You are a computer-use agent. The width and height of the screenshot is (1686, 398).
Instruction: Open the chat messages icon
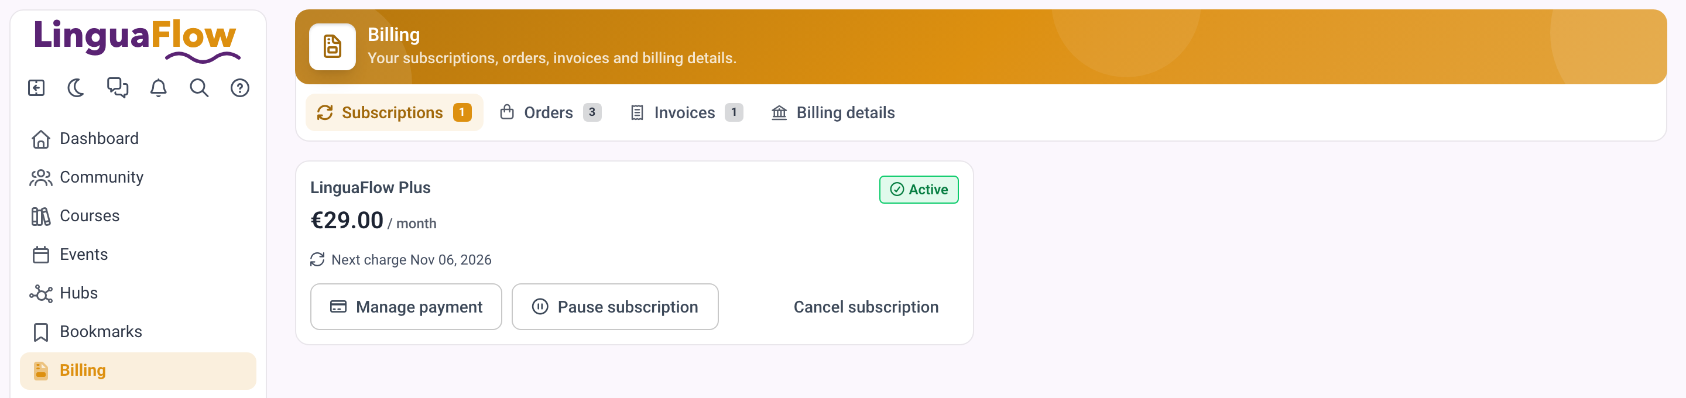[118, 88]
